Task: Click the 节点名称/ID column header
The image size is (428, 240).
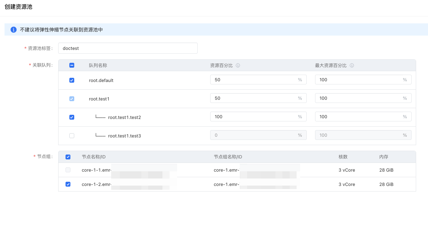Action: pyautogui.click(x=94, y=157)
